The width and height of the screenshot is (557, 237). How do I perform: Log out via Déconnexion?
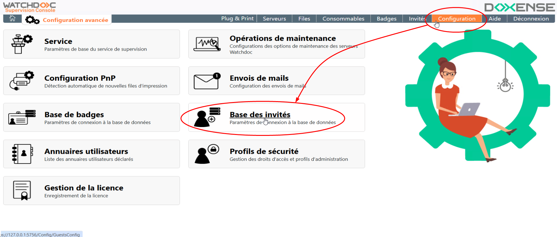coord(531,19)
